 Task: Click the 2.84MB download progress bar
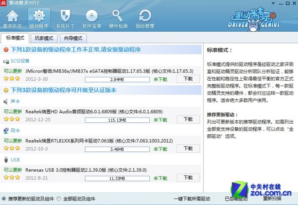point(117,80)
